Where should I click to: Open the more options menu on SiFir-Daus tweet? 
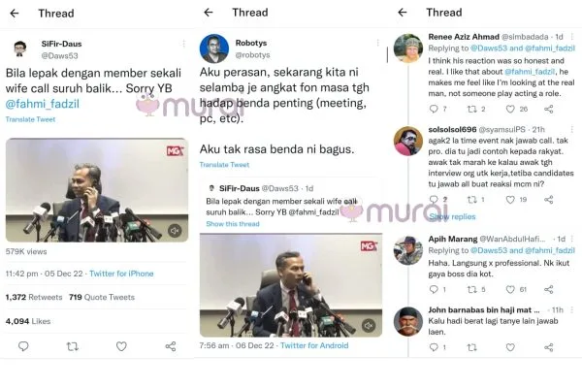(x=183, y=44)
